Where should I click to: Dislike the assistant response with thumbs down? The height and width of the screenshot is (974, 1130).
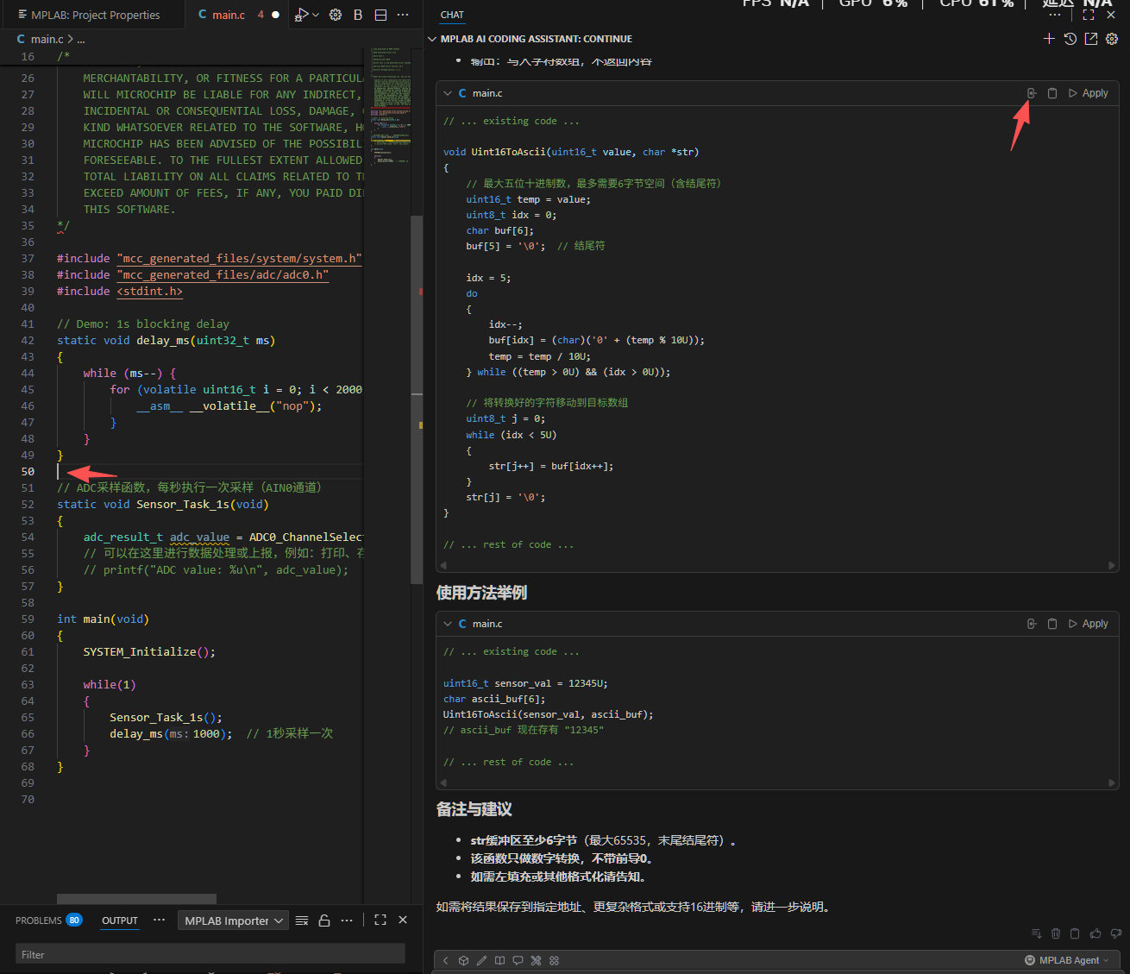(1116, 933)
